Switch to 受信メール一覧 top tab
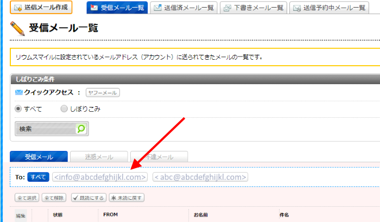The width and height of the screenshot is (380, 222). point(117,8)
